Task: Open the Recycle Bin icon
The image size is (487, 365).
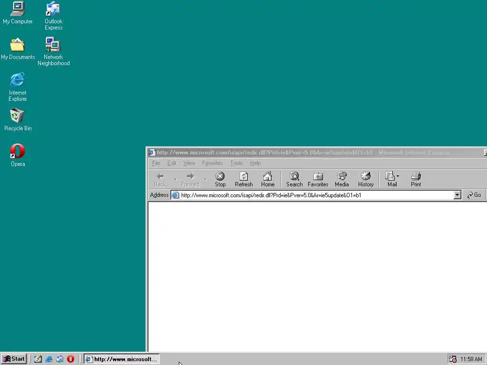Action: coord(18,120)
